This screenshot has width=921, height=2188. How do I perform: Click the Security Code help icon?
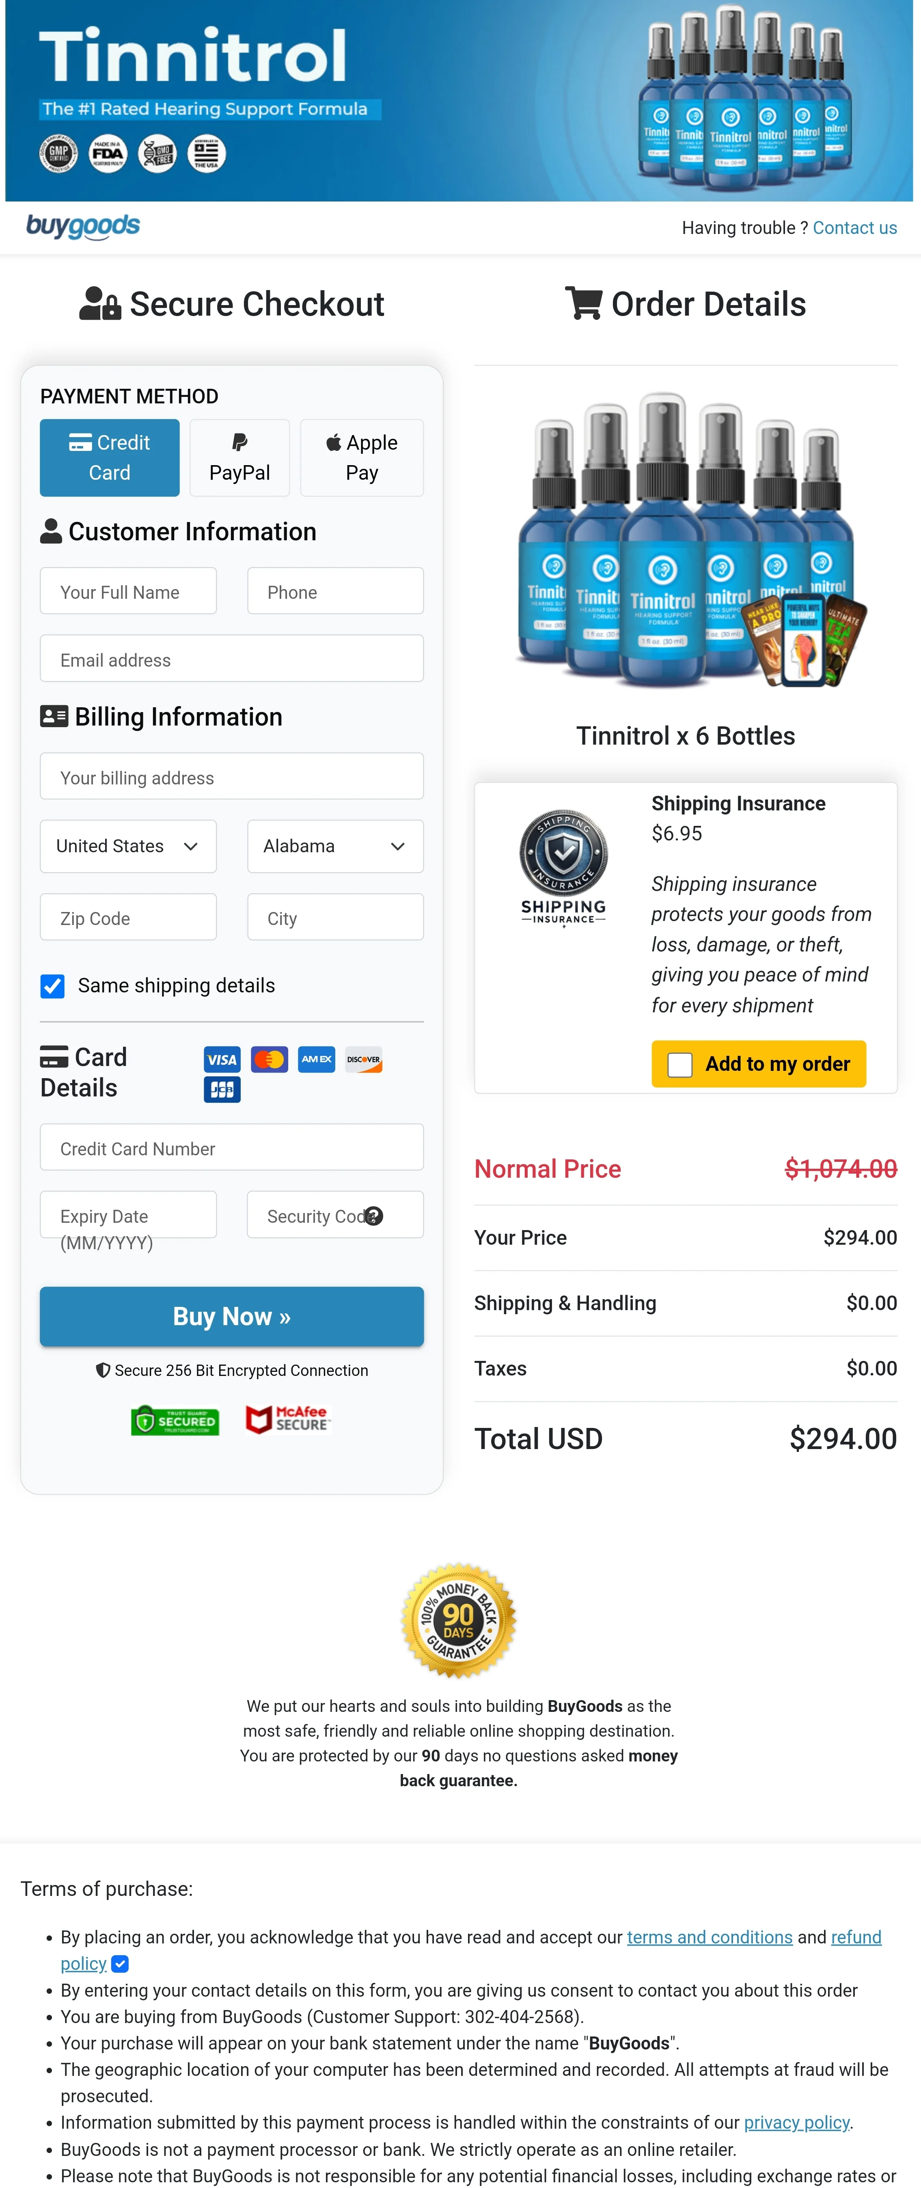(373, 1216)
